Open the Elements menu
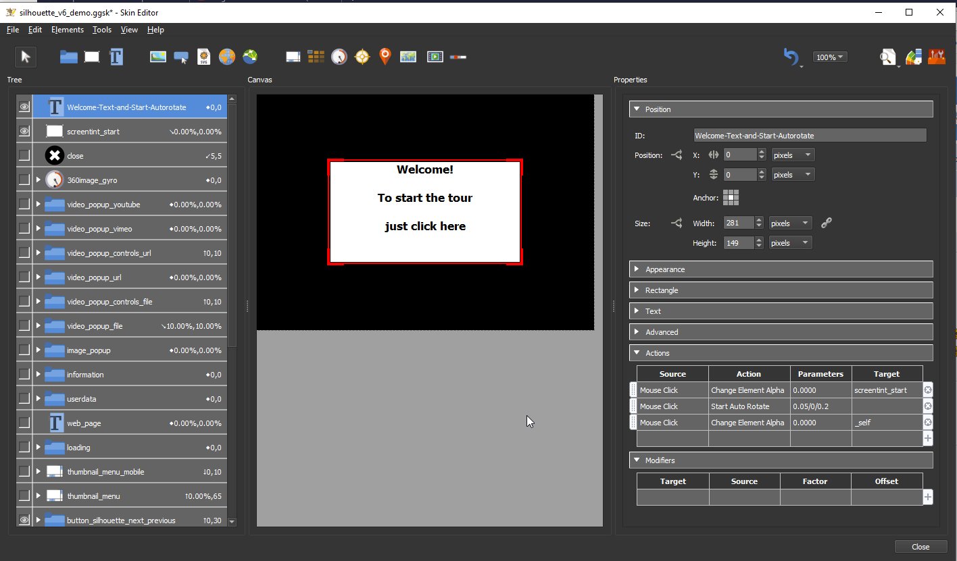957x561 pixels. 68,30
